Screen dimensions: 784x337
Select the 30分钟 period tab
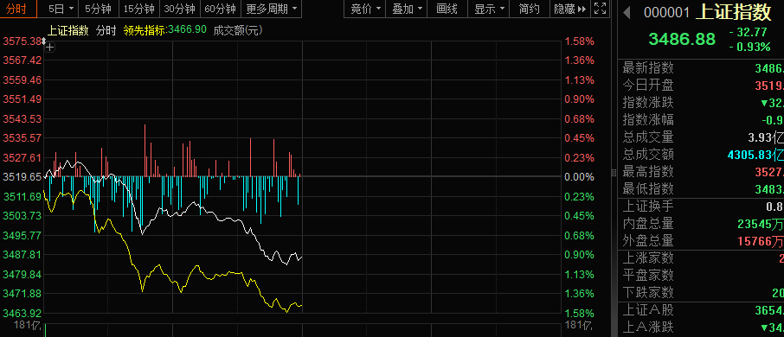pyautogui.click(x=180, y=9)
